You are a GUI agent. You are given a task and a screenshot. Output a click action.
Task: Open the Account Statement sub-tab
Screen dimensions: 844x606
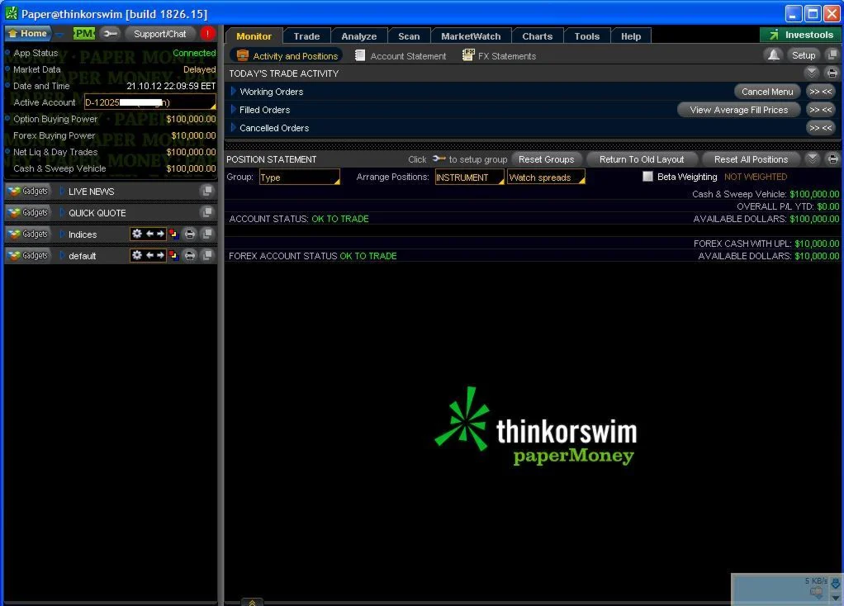click(x=401, y=56)
